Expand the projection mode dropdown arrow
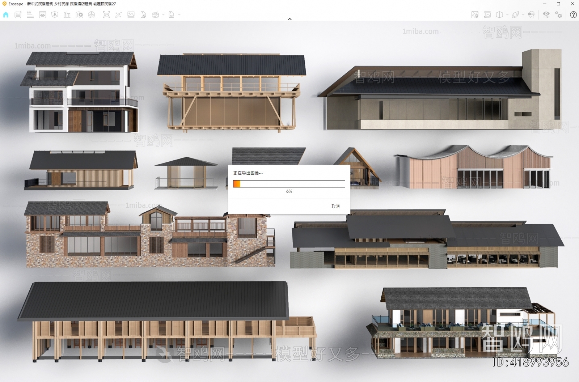579x382 pixels. pos(507,15)
